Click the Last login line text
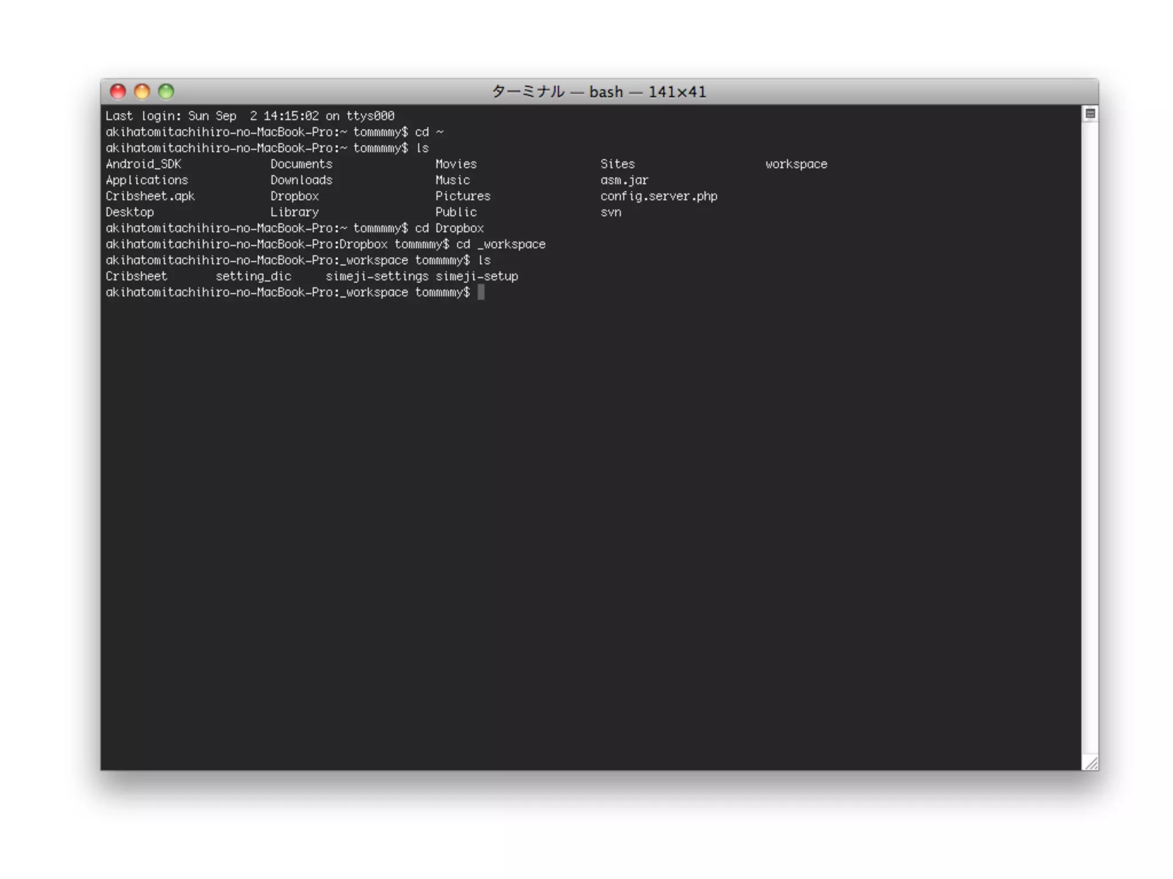 [x=250, y=116]
